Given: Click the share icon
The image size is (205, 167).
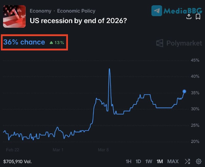Looking at the screenshot, I should coord(189,17).
